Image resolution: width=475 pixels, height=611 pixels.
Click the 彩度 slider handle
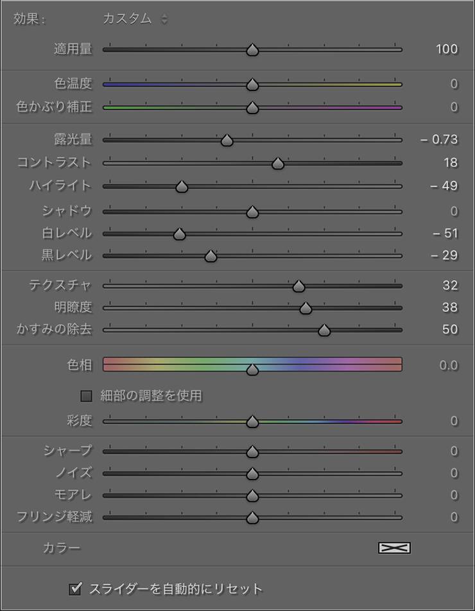coord(252,421)
